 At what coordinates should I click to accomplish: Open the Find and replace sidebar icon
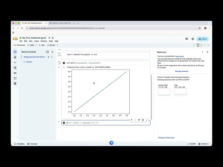tap(15, 57)
